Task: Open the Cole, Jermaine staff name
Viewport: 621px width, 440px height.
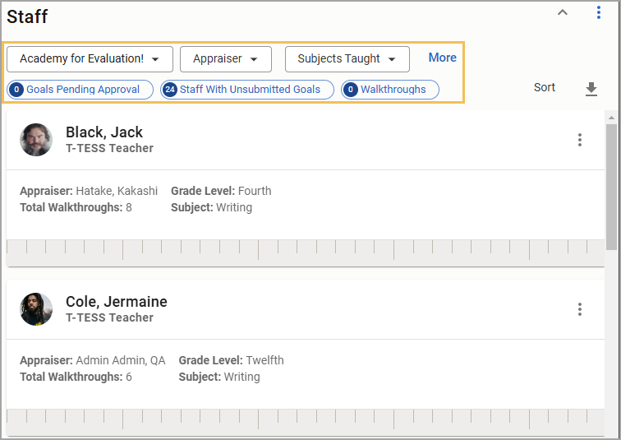Action: coord(116,302)
